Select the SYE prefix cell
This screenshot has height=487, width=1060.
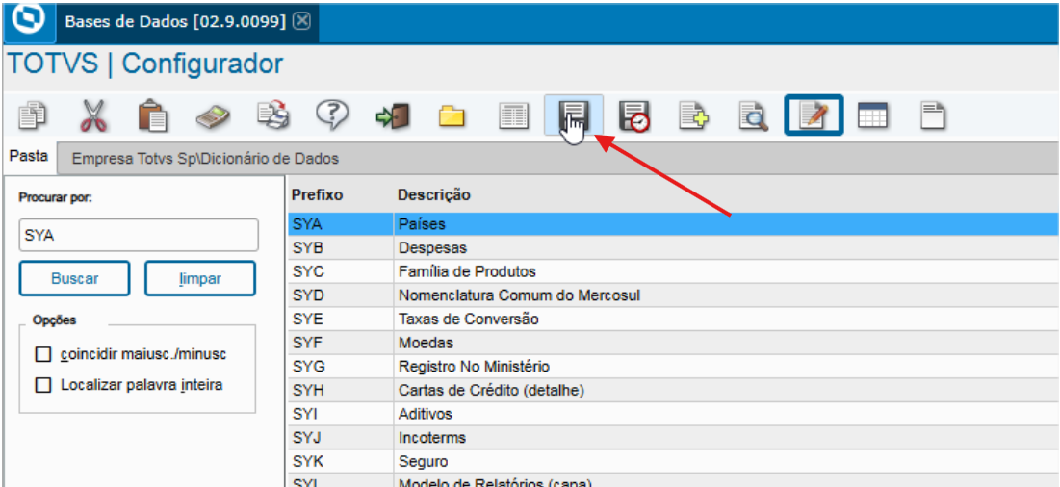coord(341,319)
